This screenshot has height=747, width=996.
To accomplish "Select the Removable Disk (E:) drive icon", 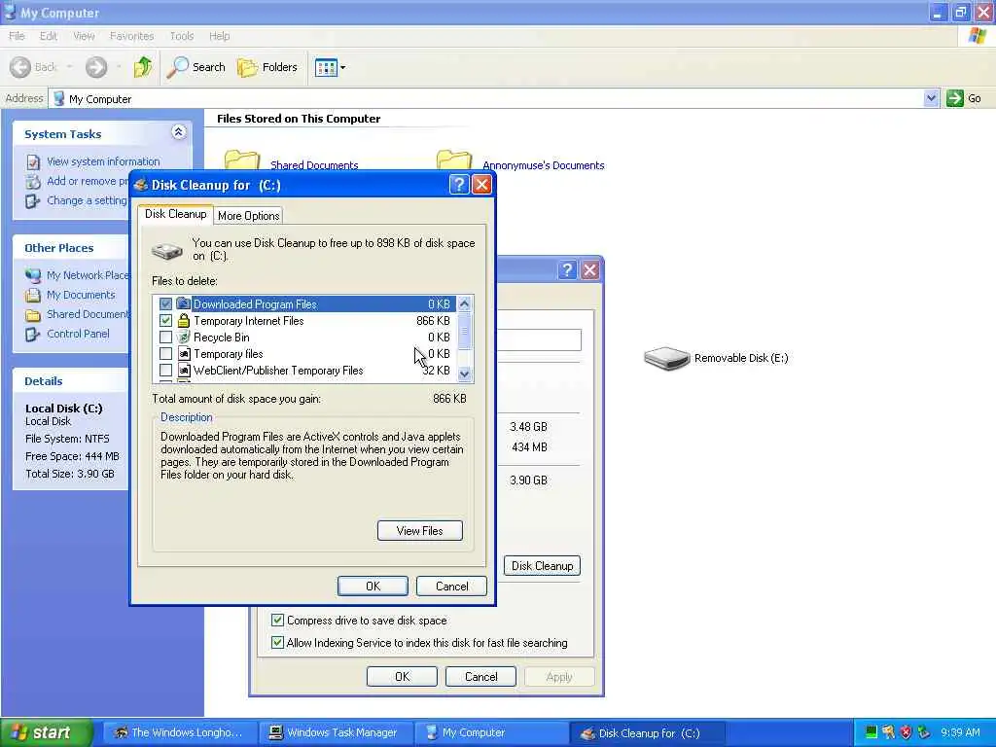I will tap(666, 358).
